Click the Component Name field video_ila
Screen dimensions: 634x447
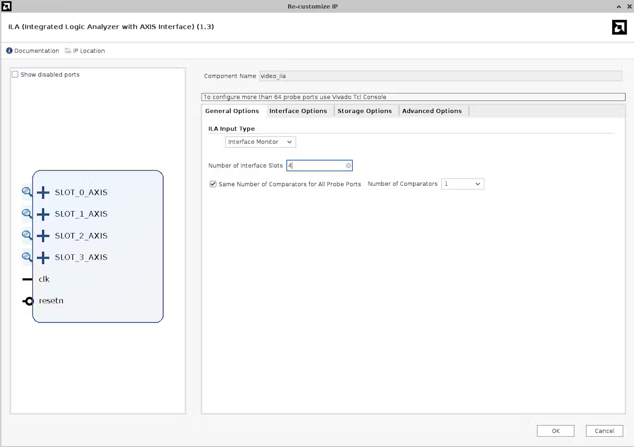point(440,76)
